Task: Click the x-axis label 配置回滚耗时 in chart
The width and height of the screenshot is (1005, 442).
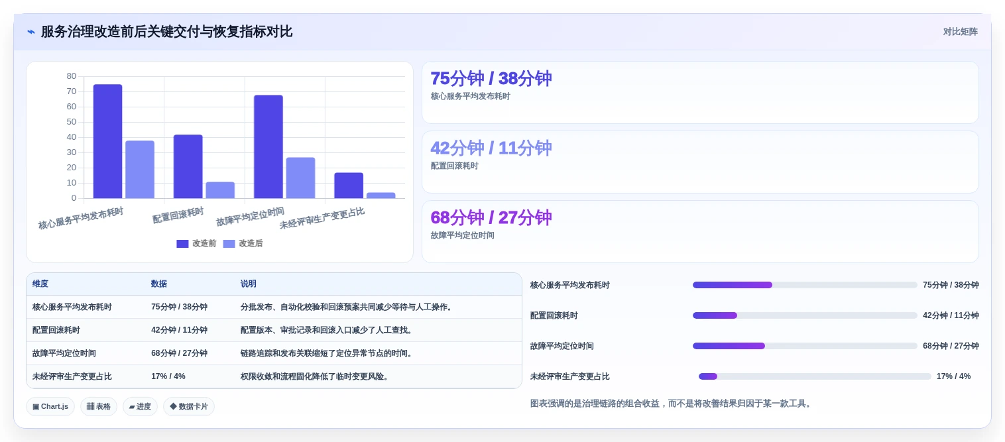Action: point(178,215)
